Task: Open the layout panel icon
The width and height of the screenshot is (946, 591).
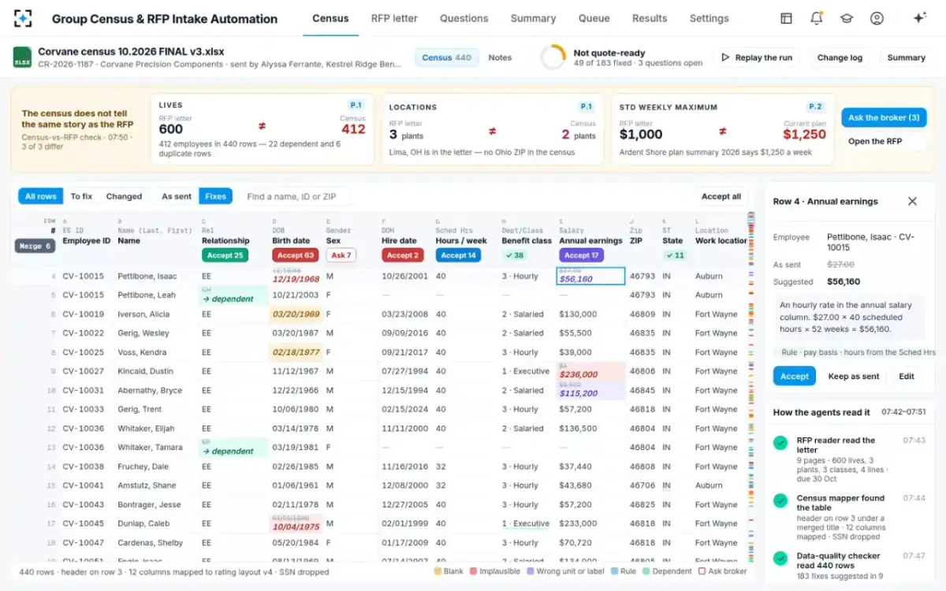Action: point(786,18)
